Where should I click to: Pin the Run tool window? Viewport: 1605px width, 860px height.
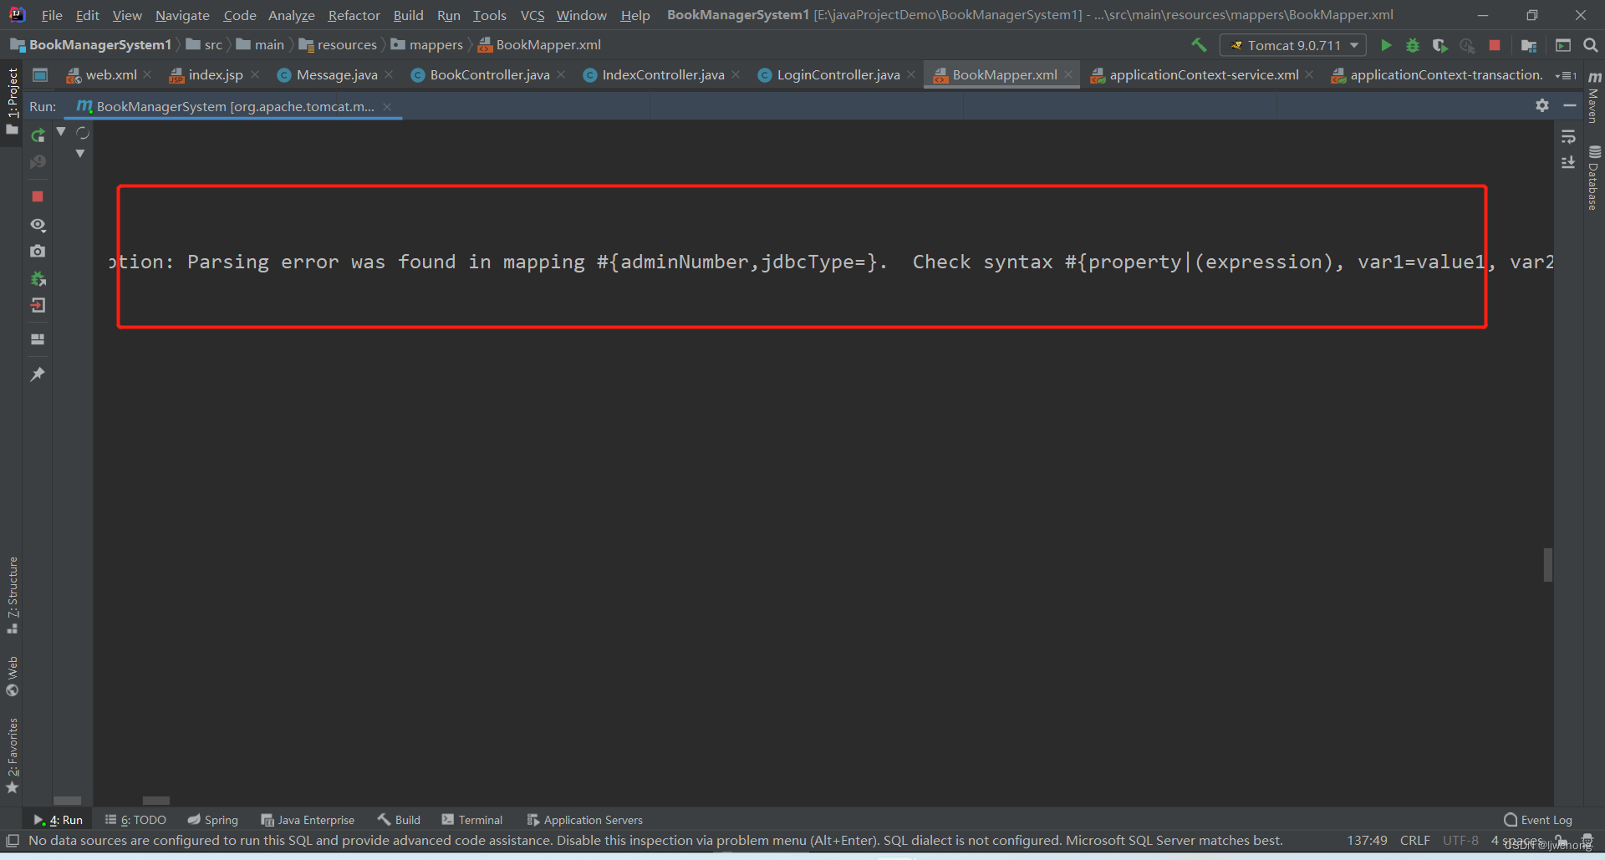pos(38,374)
